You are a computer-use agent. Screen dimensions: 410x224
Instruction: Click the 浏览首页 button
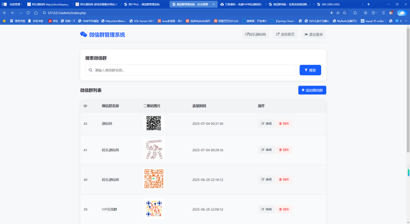click(x=285, y=34)
